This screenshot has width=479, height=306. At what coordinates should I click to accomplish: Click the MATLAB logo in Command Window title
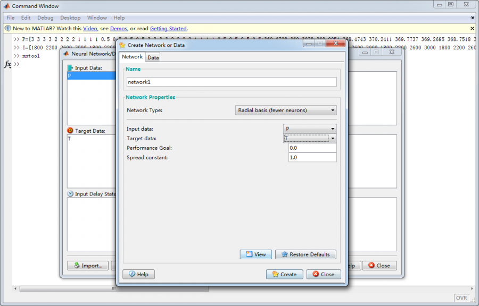pos(7,6)
